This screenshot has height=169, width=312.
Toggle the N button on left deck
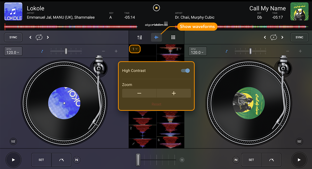(x=77, y=160)
